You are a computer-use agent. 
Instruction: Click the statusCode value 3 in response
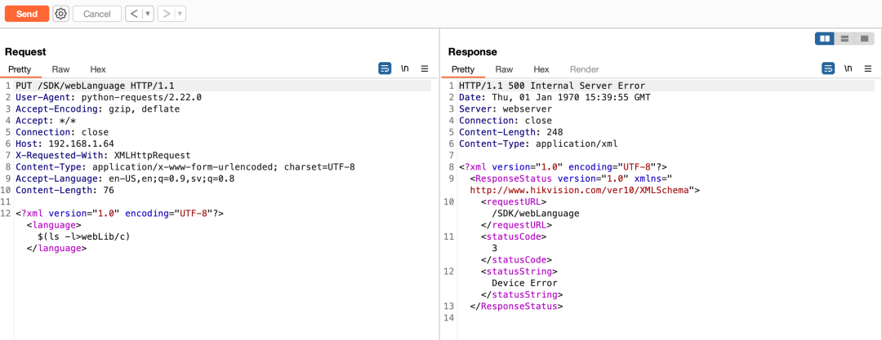click(494, 248)
